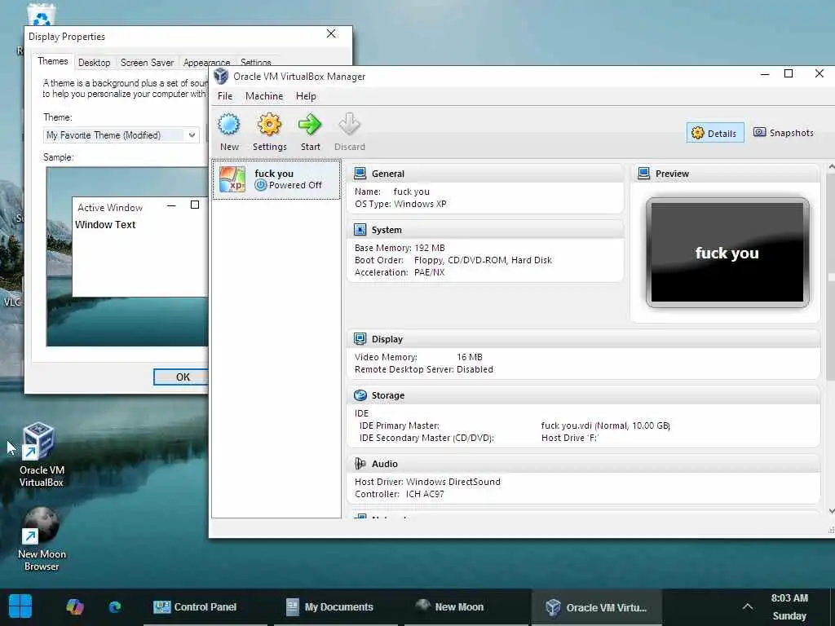Image resolution: width=835 pixels, height=626 pixels.
Task: Open the Windows Start button
Action: tap(20, 606)
